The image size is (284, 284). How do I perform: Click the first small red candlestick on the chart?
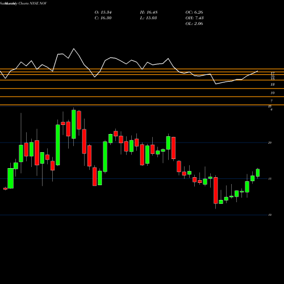coord(5,189)
